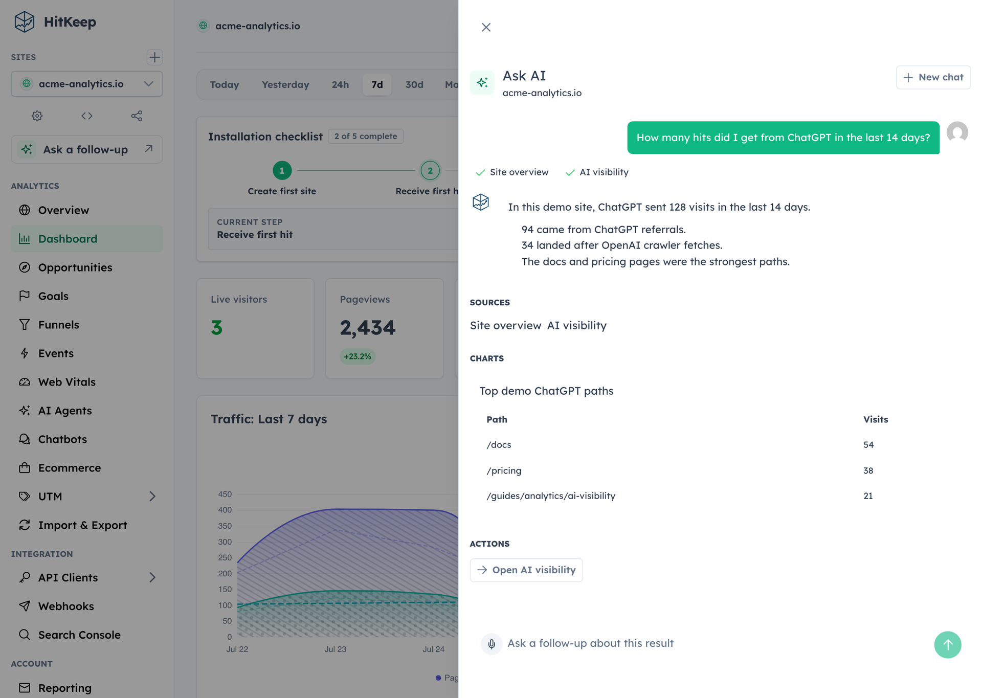Expand the UTM submenu chevron
This screenshot has width=982, height=698.
tap(152, 497)
